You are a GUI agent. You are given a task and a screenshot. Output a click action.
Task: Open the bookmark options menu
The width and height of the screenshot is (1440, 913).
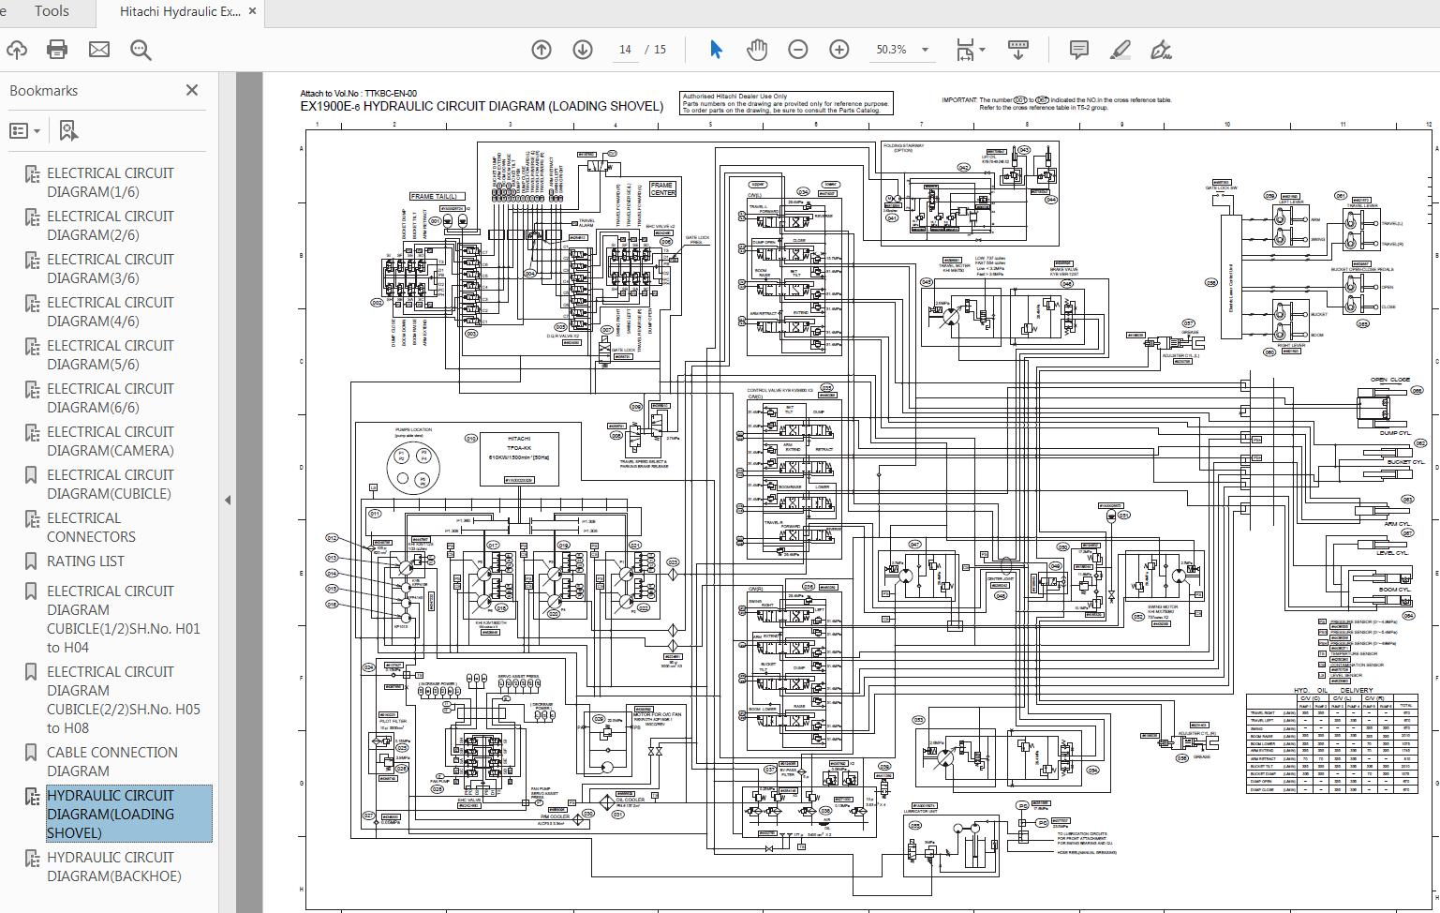(25, 129)
